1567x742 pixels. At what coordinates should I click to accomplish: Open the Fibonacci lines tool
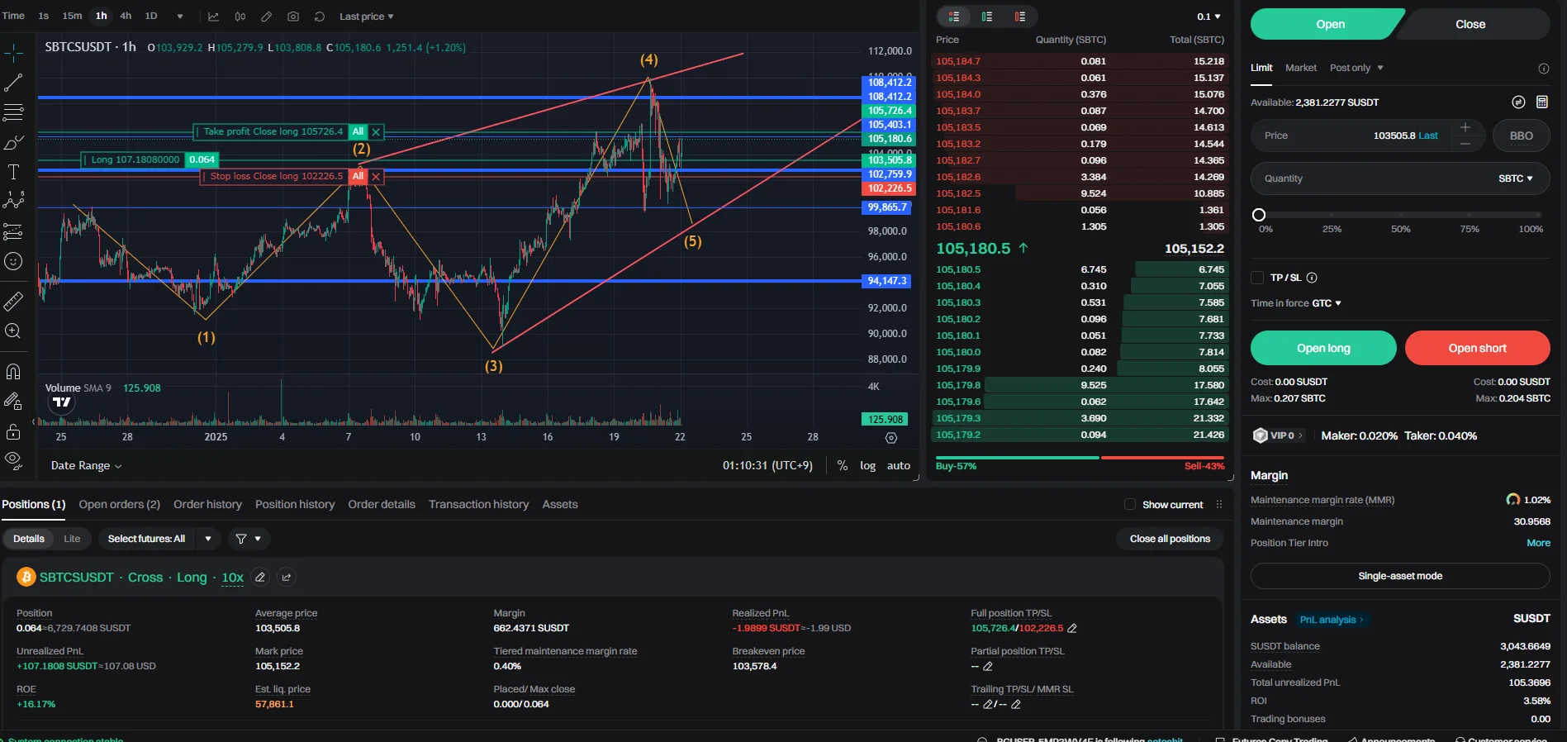13,112
